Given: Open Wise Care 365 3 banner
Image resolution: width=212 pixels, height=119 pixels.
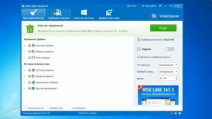Looking at the screenshot, I should click(158, 95).
